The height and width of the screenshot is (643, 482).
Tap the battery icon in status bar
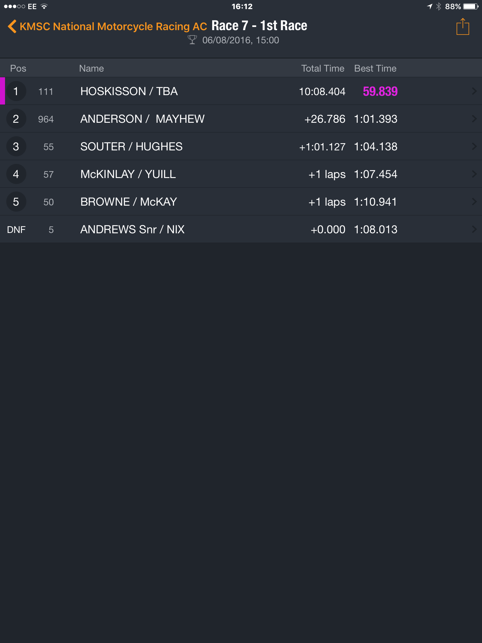point(471,7)
